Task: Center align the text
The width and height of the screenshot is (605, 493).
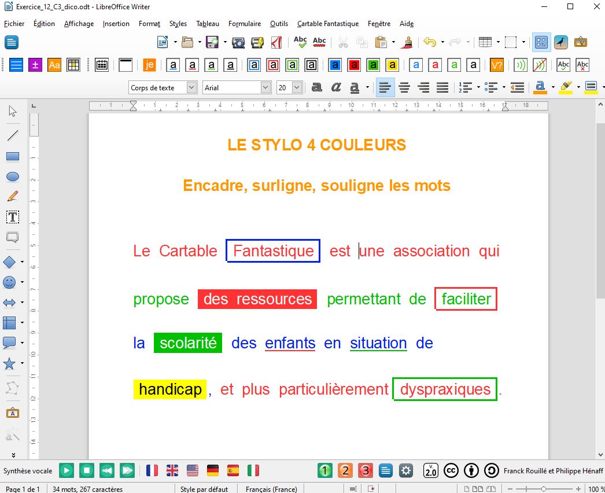Action: pyautogui.click(x=404, y=87)
